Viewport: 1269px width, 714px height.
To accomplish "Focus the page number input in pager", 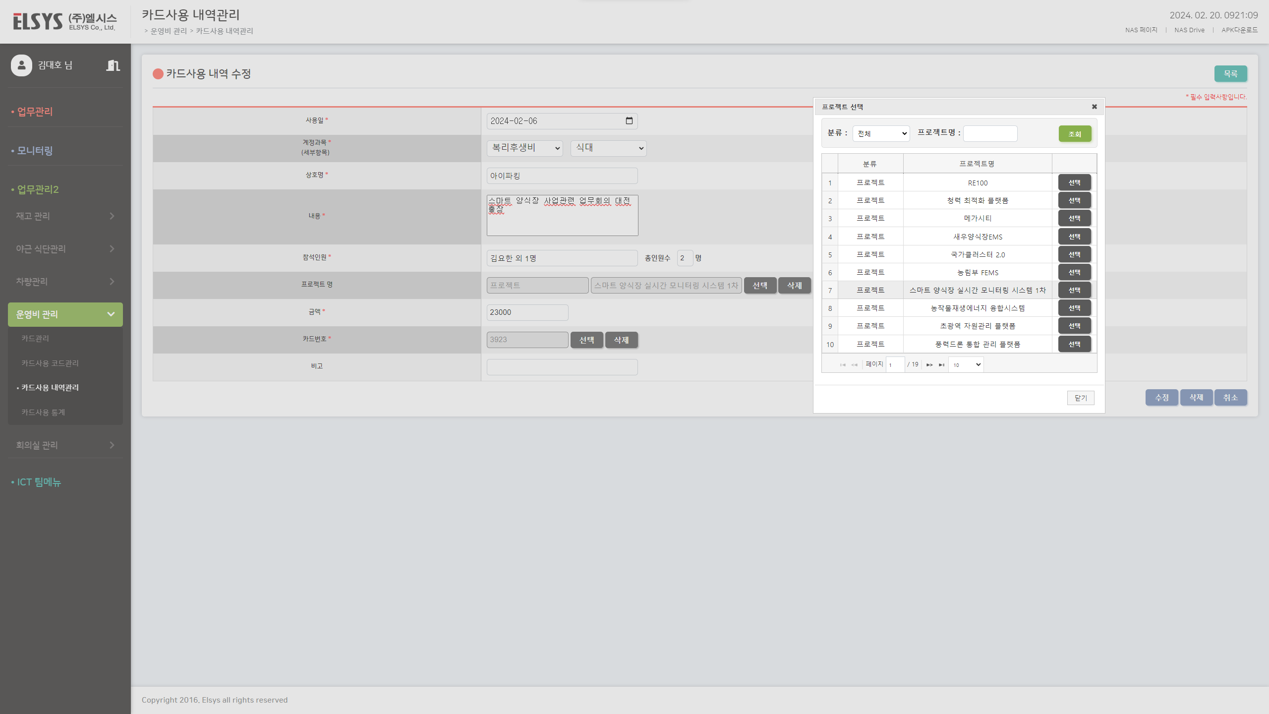I will 895,364.
